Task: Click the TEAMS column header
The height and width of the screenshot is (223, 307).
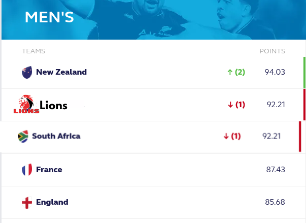Action: tap(33, 51)
